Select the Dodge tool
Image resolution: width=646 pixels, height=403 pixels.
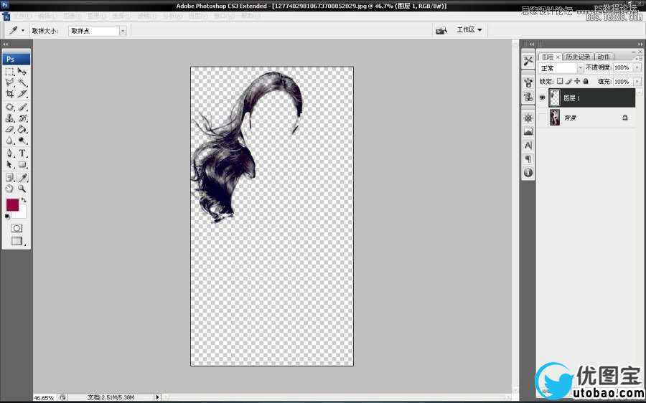pyautogui.click(x=22, y=141)
